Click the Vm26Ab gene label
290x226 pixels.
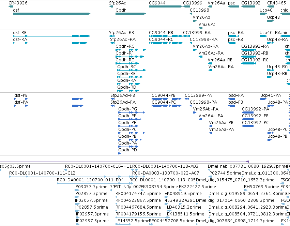201,17
